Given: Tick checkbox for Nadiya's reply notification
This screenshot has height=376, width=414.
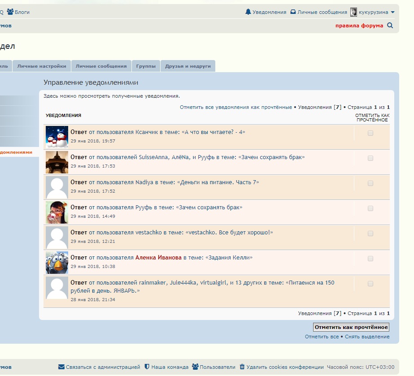Looking at the screenshot, I should pos(370,183).
